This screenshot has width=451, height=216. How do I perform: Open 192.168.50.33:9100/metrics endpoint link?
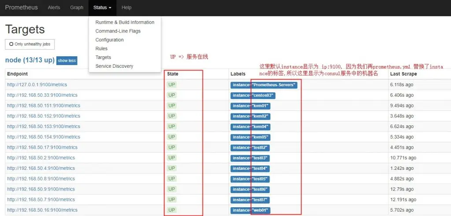click(x=42, y=95)
